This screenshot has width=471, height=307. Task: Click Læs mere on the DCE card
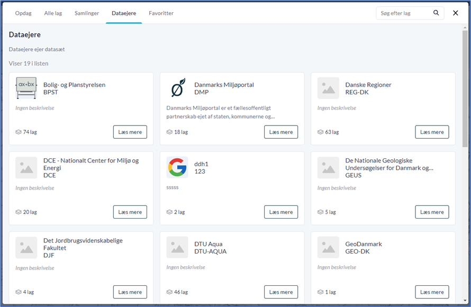pyautogui.click(x=130, y=212)
